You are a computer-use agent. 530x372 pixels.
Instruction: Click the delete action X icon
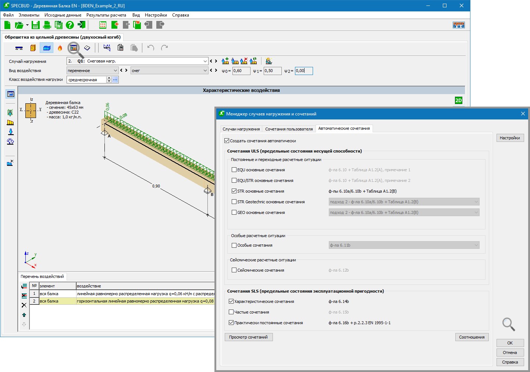24,305
